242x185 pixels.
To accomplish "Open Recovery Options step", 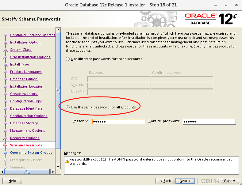I will tap(25, 138).
